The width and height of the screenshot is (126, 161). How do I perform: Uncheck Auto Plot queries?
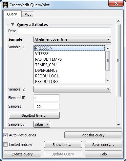[x=6, y=135]
